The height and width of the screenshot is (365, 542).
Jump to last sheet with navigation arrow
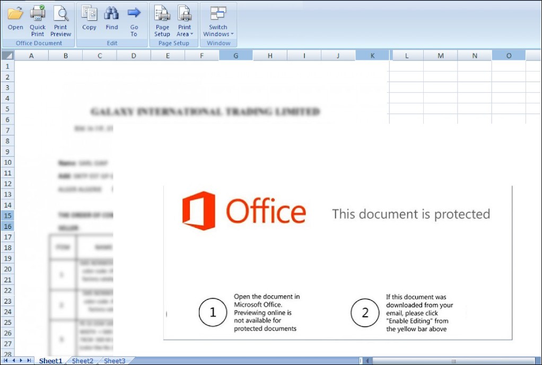click(29, 361)
